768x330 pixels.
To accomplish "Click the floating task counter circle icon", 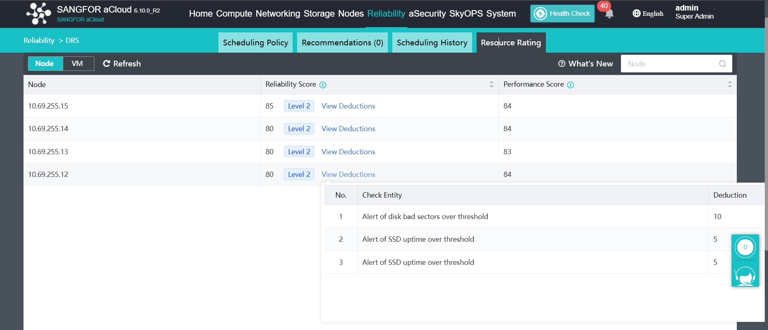I will [x=745, y=247].
